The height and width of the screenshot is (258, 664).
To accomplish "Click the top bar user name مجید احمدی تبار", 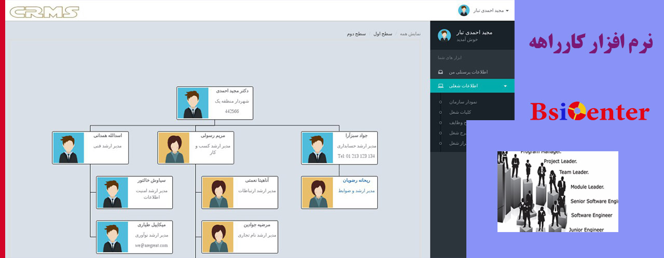I will (x=488, y=10).
